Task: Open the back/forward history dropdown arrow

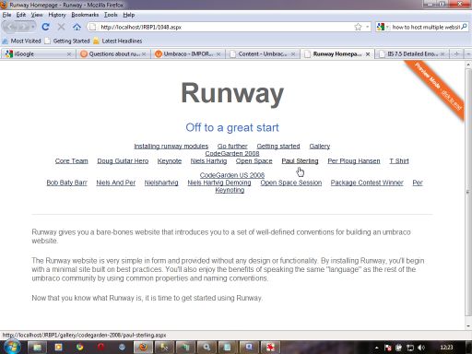Action: 33,27
